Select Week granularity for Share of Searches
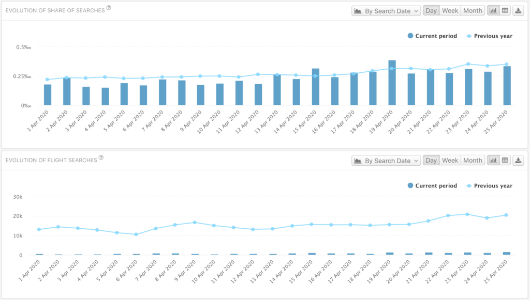The width and height of the screenshot is (530, 300). coord(450,11)
